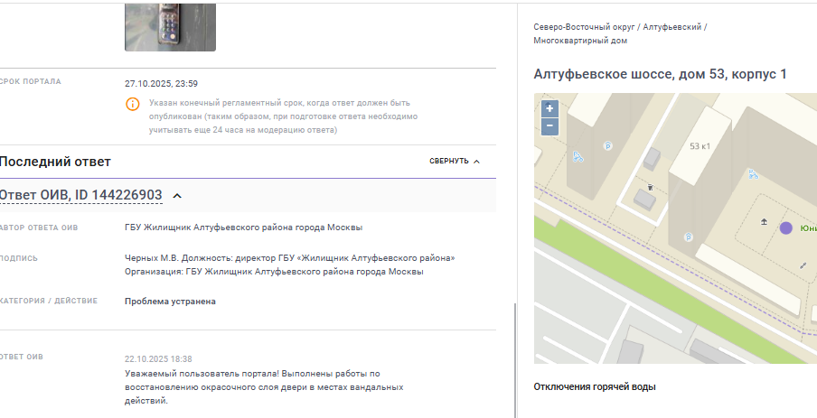Click Алтуфьевский breadcrumb link

coord(672,27)
